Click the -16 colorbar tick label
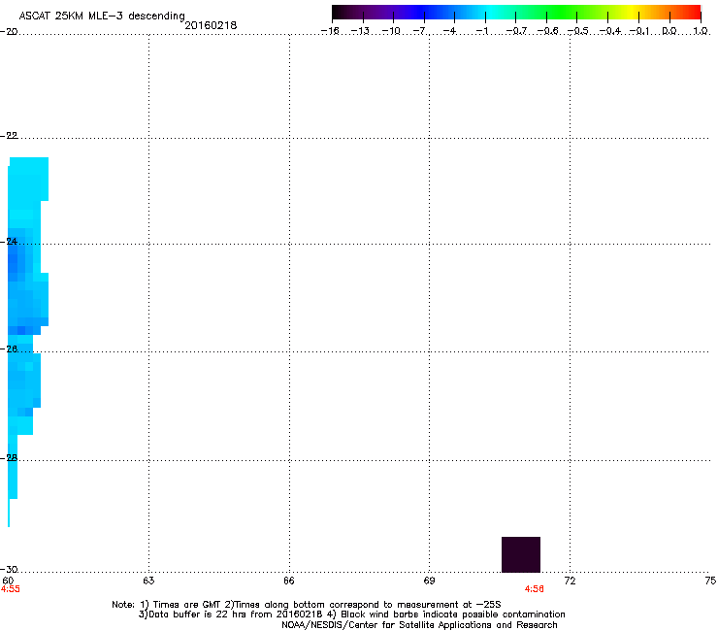The height and width of the screenshot is (631, 718). pos(330,31)
